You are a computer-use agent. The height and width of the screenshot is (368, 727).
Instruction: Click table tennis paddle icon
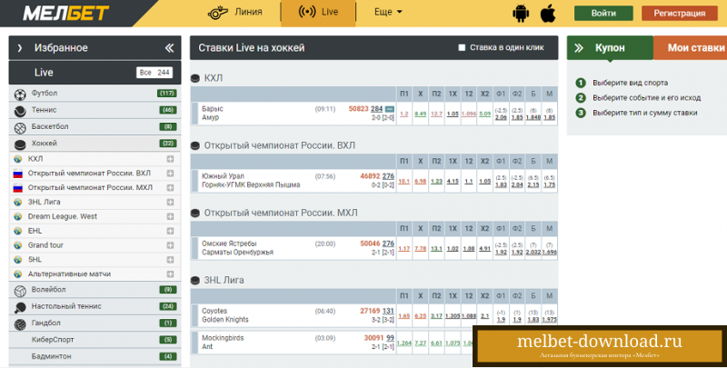click(x=20, y=307)
